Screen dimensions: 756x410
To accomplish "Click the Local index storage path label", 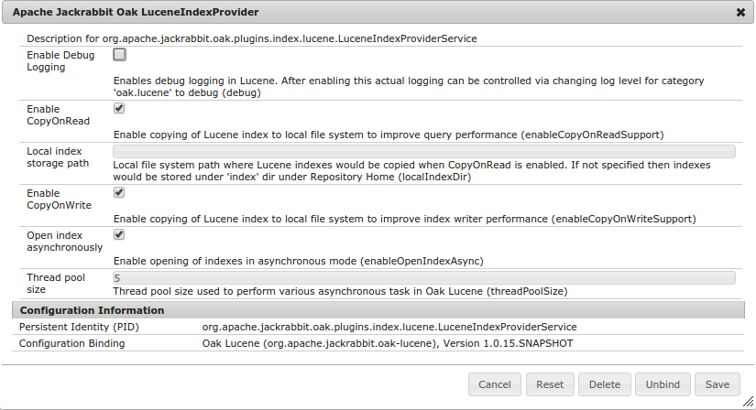I will click(58, 156).
